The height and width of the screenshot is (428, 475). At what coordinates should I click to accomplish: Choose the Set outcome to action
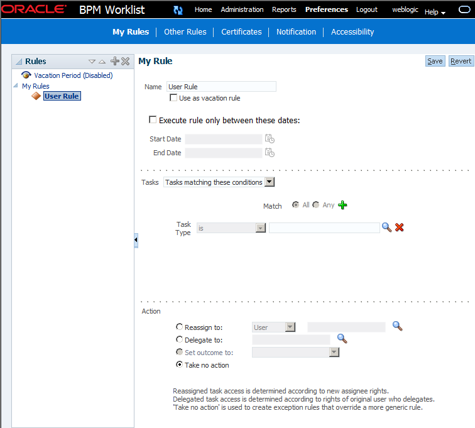179,351
